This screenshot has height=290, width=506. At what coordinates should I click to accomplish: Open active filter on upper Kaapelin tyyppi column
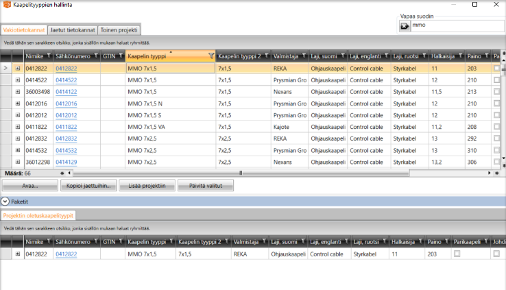click(x=211, y=56)
